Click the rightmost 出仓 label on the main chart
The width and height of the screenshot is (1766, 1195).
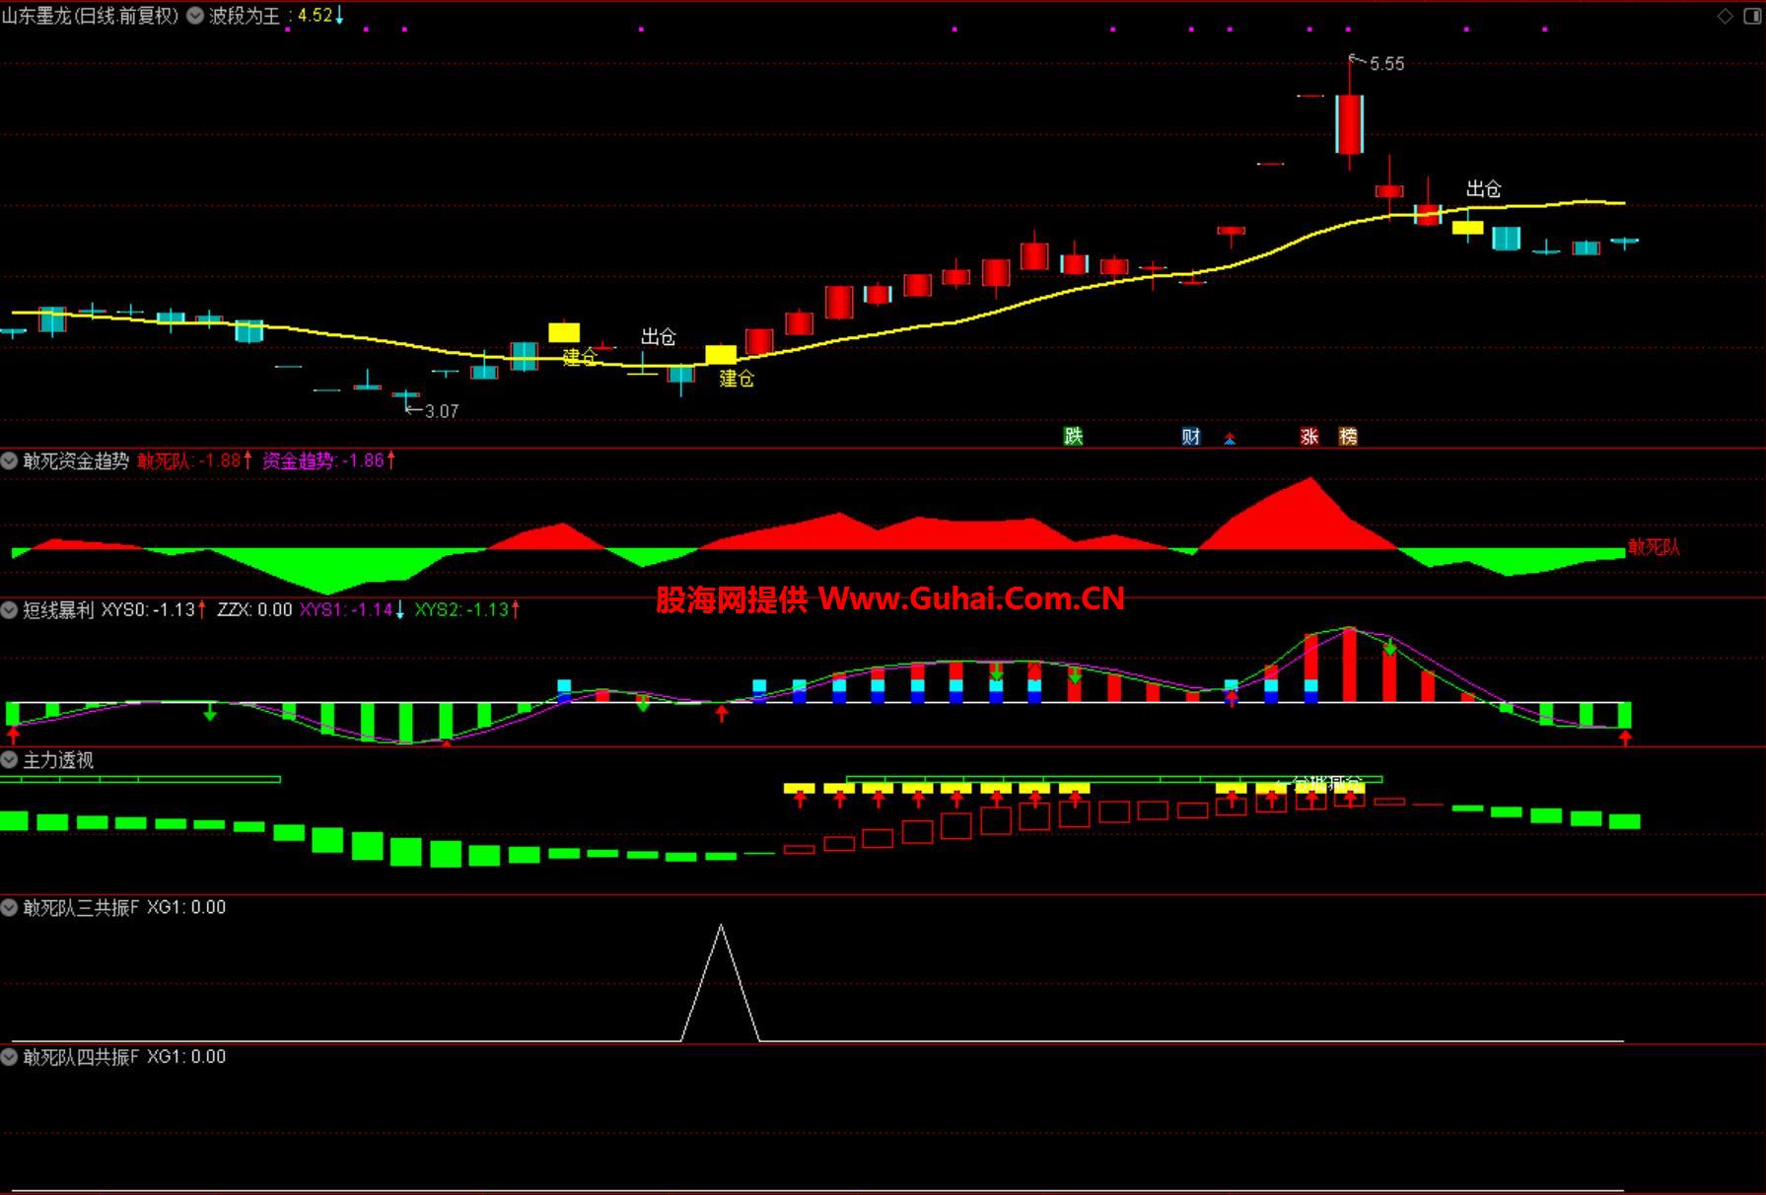[x=1483, y=188]
